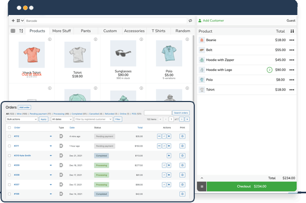Expand the cart totals chevron
This screenshot has width=306, height=203.
(x=202, y=178)
